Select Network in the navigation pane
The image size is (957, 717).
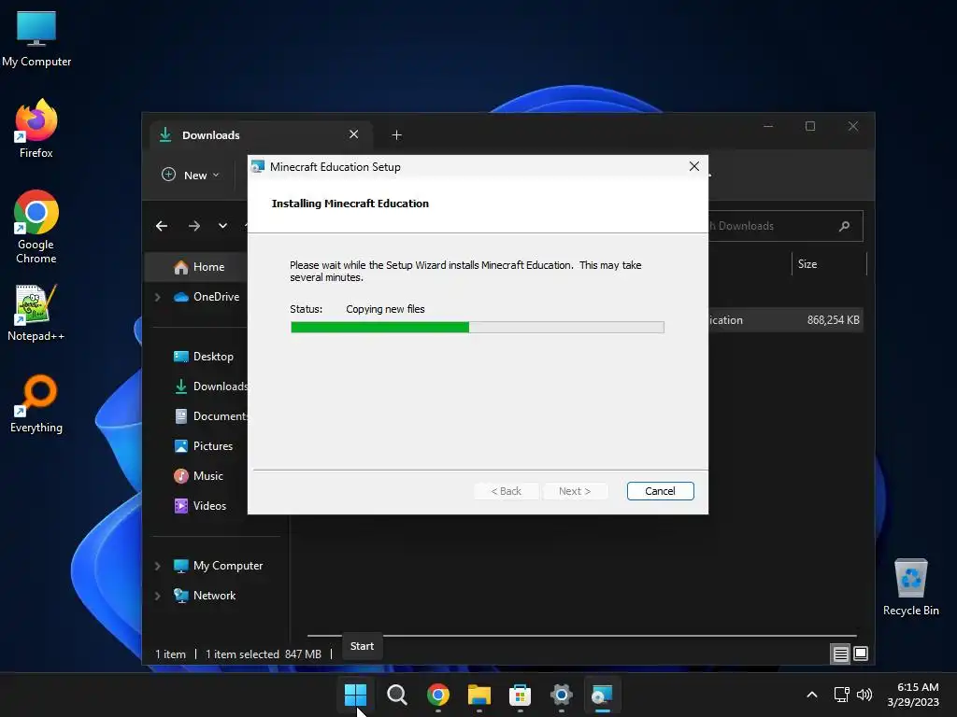204,596
